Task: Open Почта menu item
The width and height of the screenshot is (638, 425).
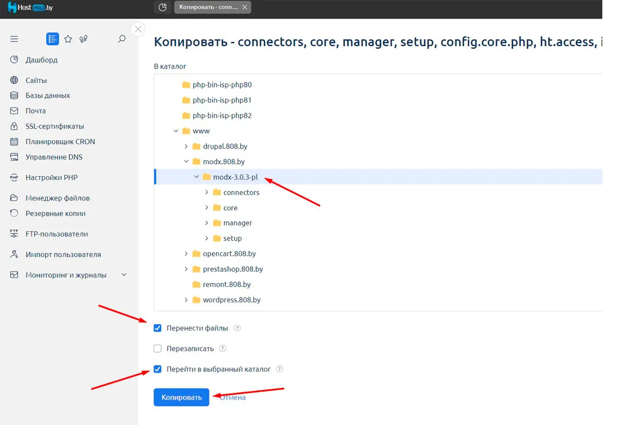Action: [36, 111]
